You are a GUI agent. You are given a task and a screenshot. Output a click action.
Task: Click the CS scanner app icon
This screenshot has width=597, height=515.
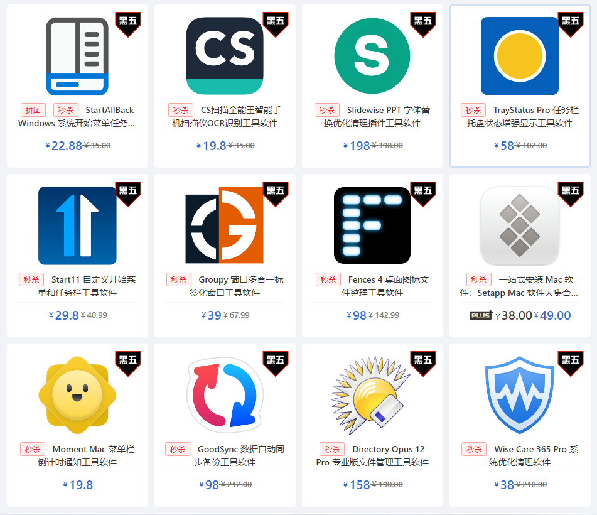(225, 56)
